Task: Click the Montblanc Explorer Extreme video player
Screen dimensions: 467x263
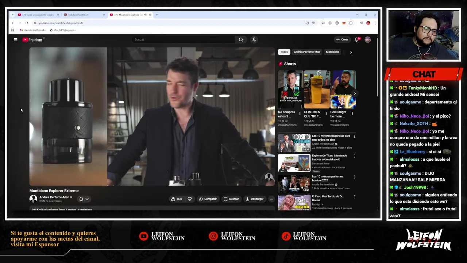Action: [x=152, y=117]
